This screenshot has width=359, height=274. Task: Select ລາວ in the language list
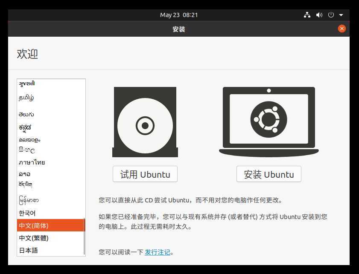[51, 174]
